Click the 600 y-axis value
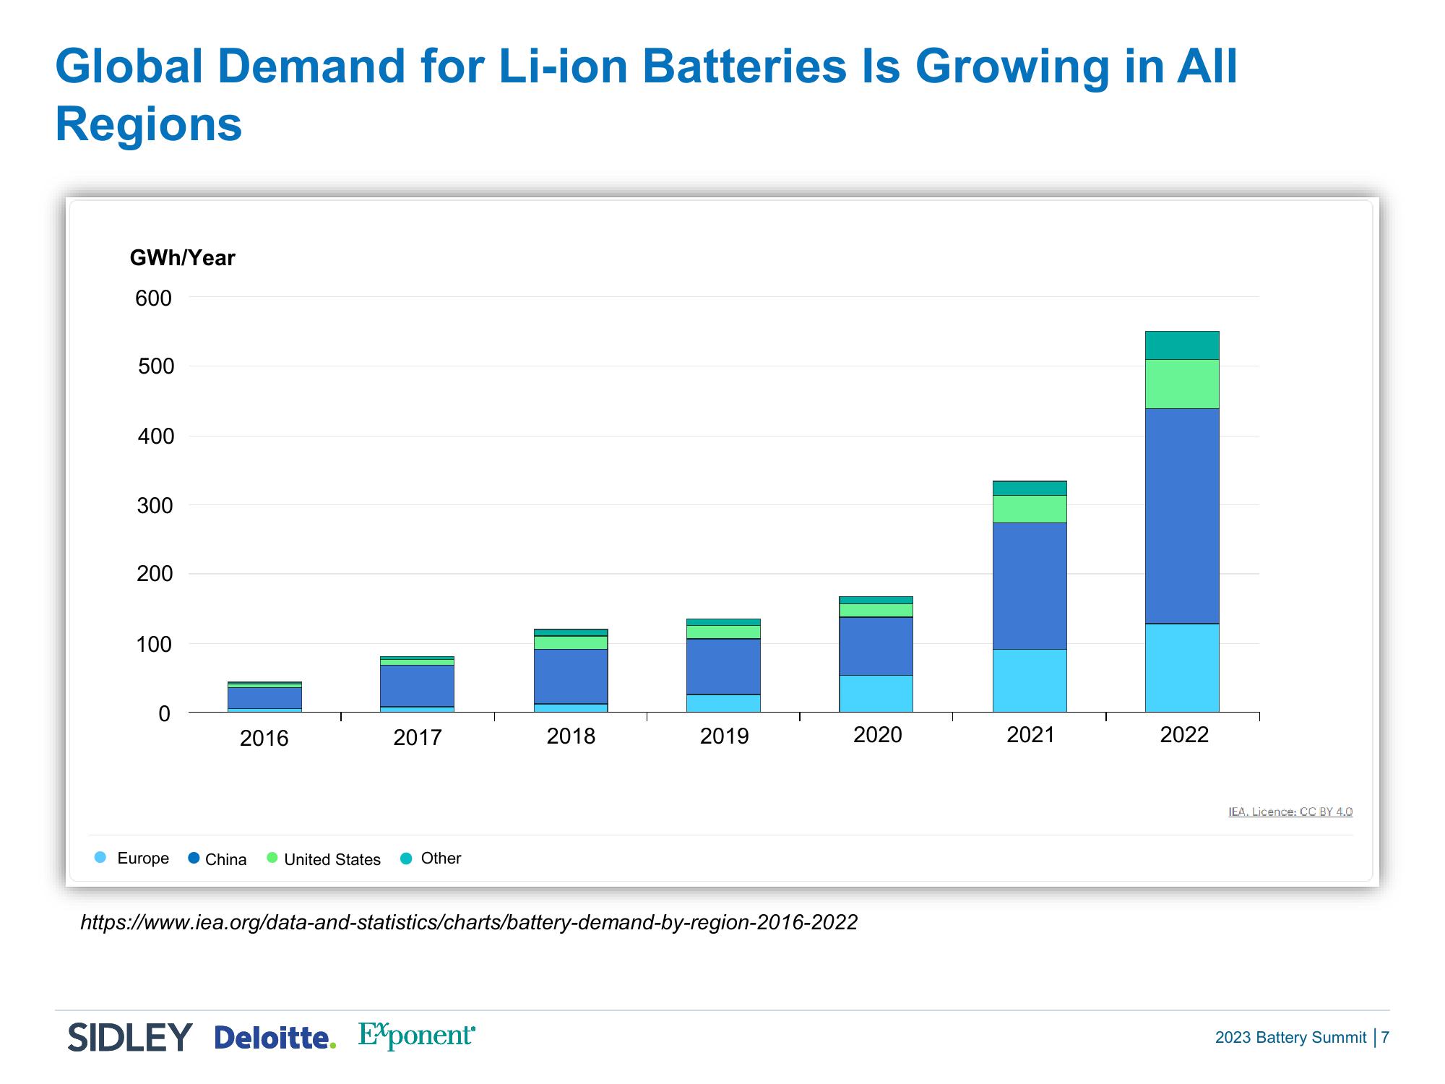Screen dimensions: 1445x1084 154,298
